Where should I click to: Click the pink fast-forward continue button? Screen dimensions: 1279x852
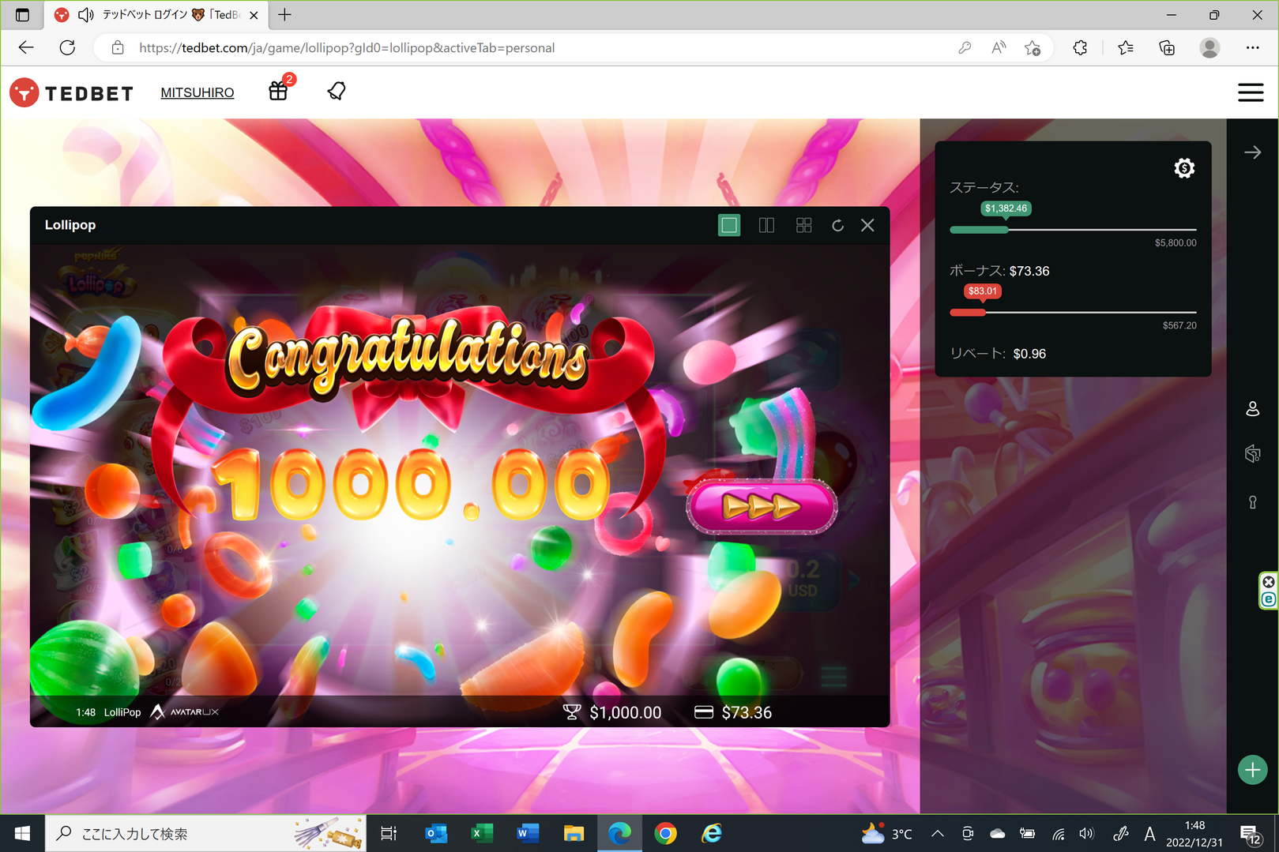[x=762, y=506]
